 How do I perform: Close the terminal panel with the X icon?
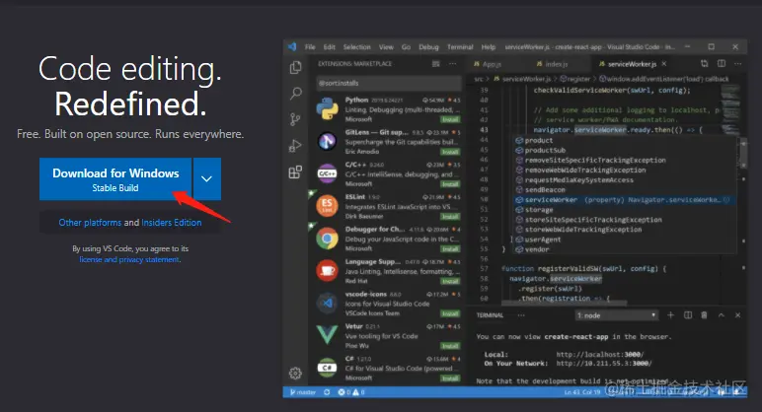tap(737, 315)
